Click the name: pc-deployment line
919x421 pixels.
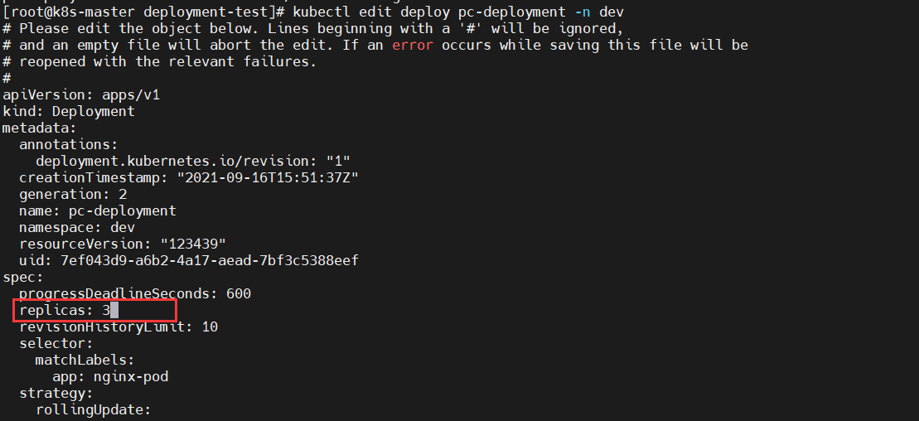(x=98, y=210)
